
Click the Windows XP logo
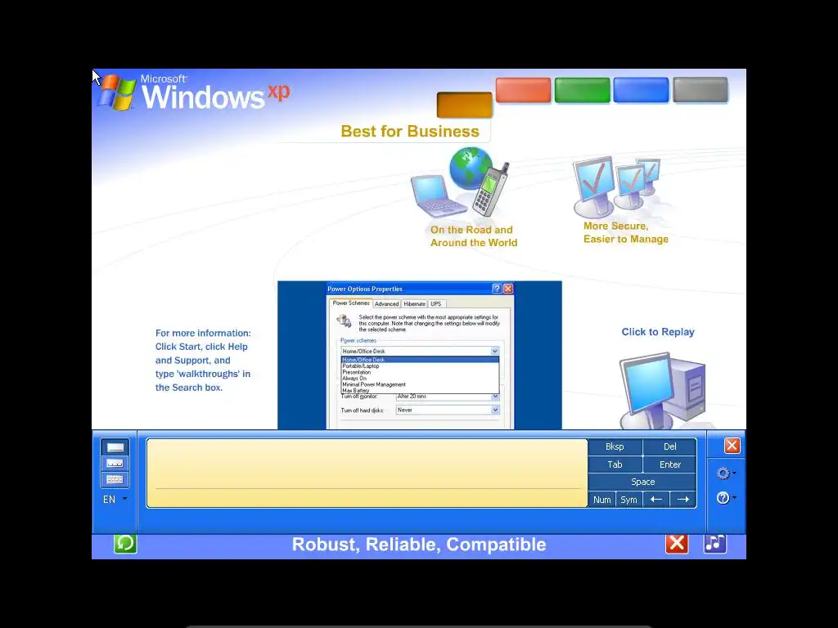pos(195,92)
